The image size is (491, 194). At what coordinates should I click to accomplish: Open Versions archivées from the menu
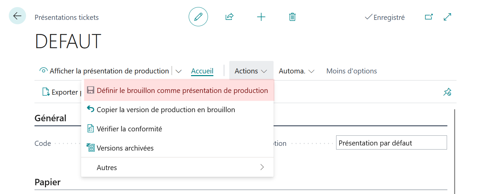[178, 148]
